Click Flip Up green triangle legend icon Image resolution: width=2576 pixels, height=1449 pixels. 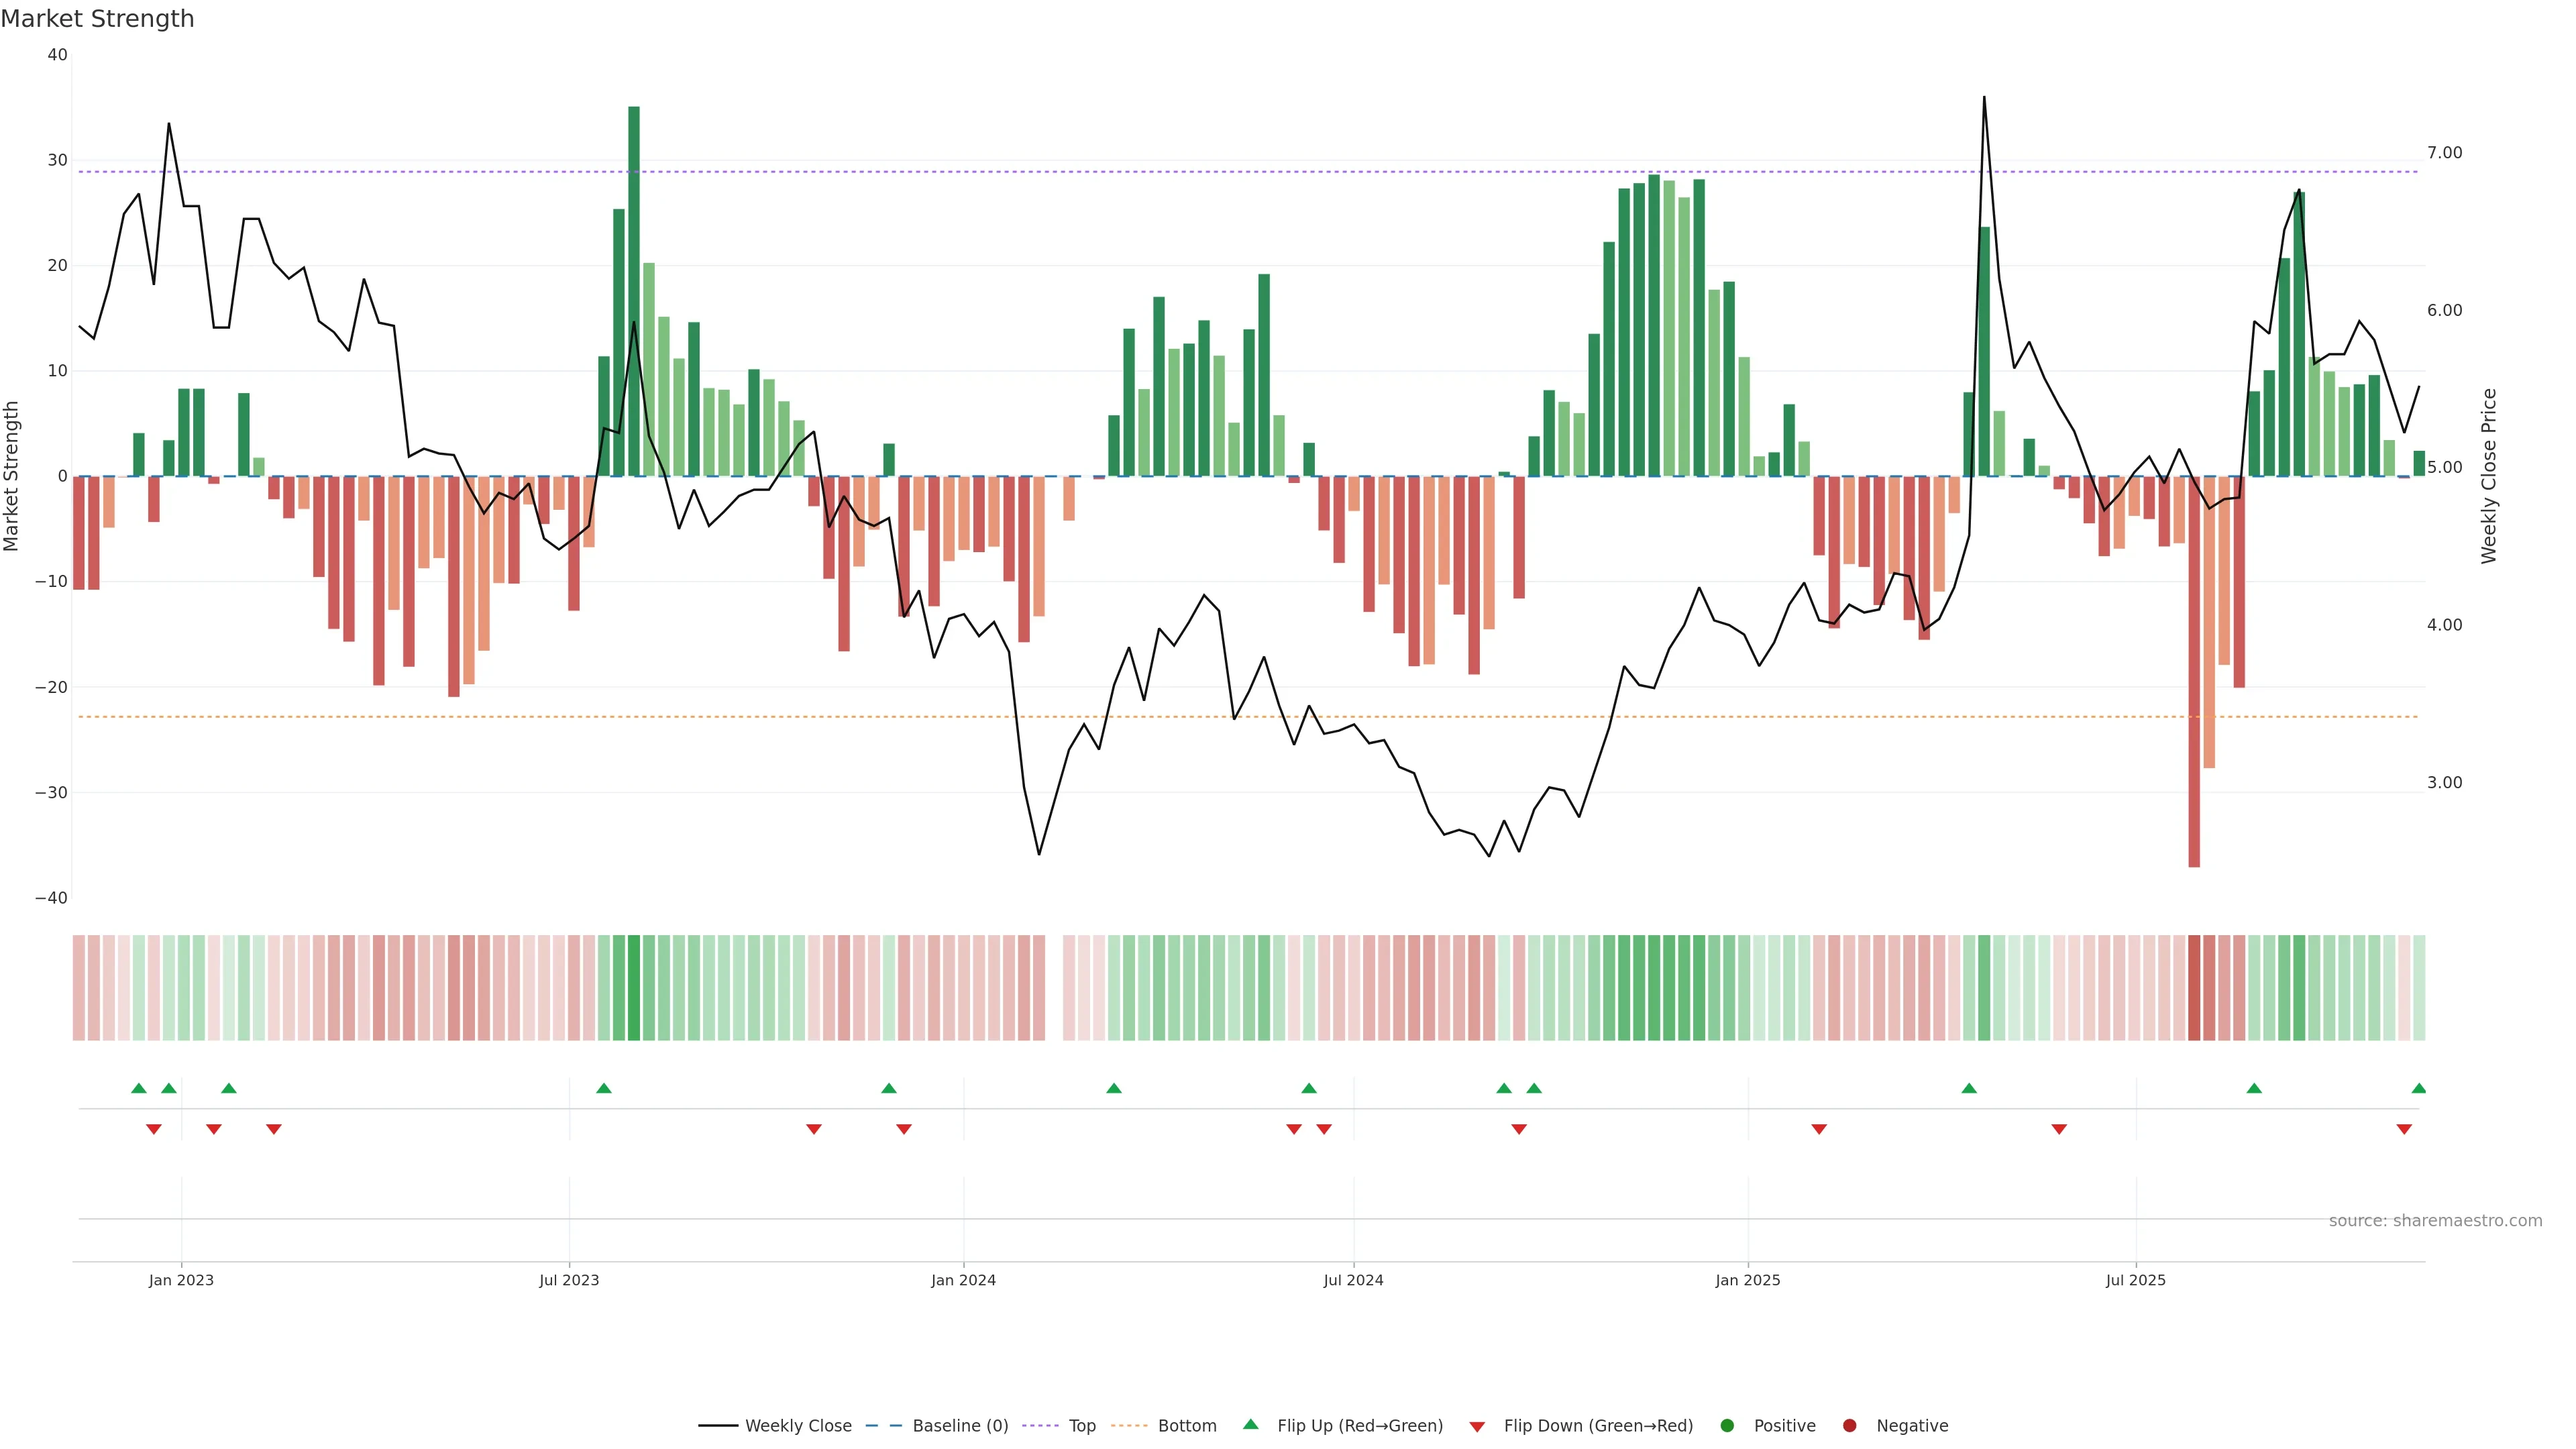(1250, 1424)
